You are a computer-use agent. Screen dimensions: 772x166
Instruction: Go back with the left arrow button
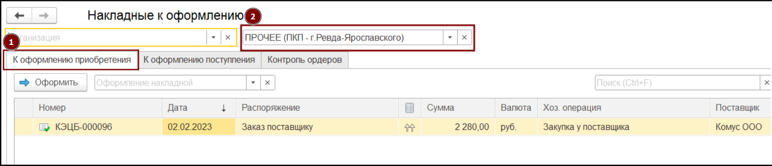(x=19, y=16)
